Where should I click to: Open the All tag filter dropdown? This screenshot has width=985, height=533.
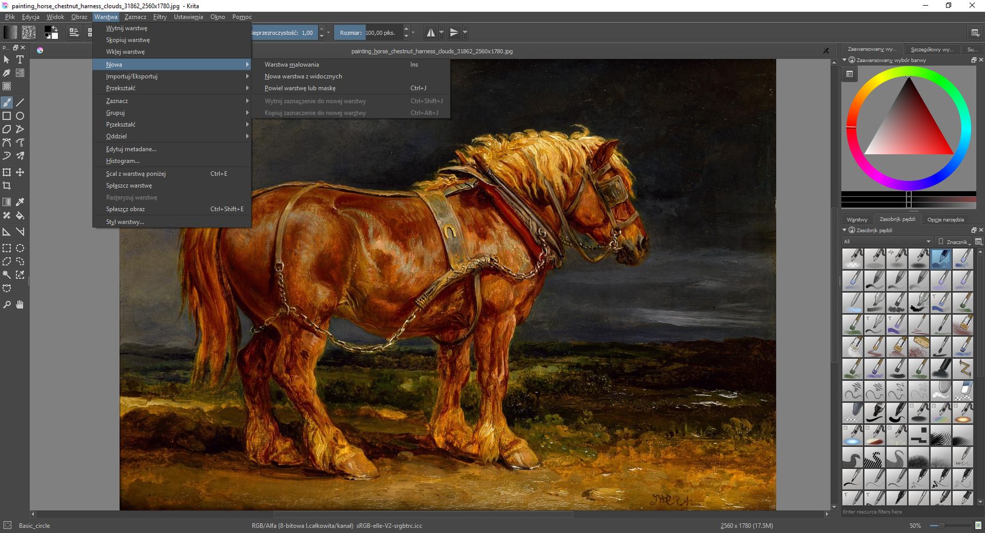(887, 241)
